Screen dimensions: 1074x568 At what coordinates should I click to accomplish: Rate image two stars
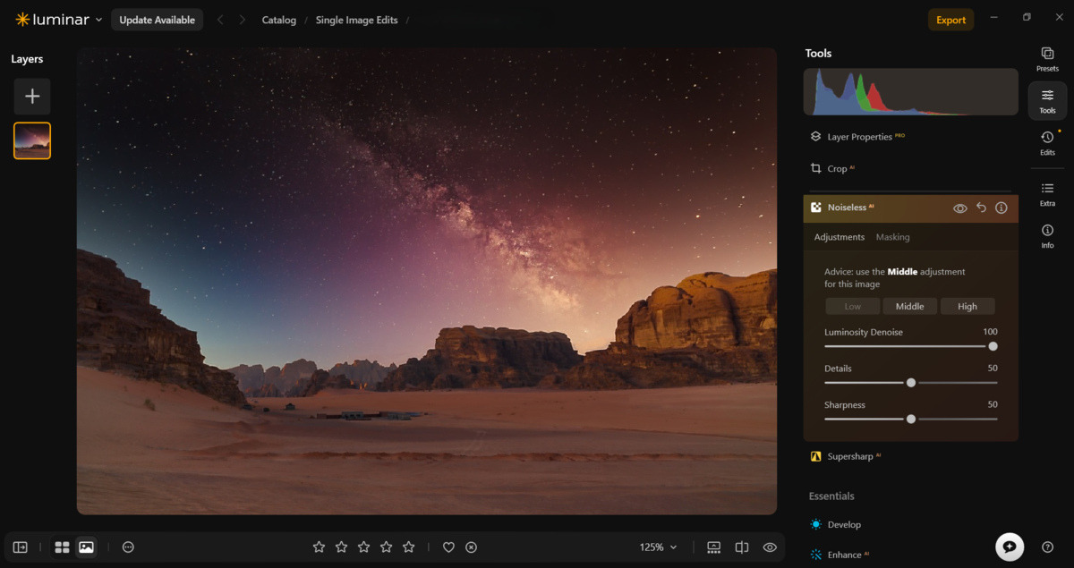tap(341, 547)
